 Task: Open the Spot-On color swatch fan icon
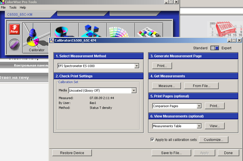click(120, 30)
